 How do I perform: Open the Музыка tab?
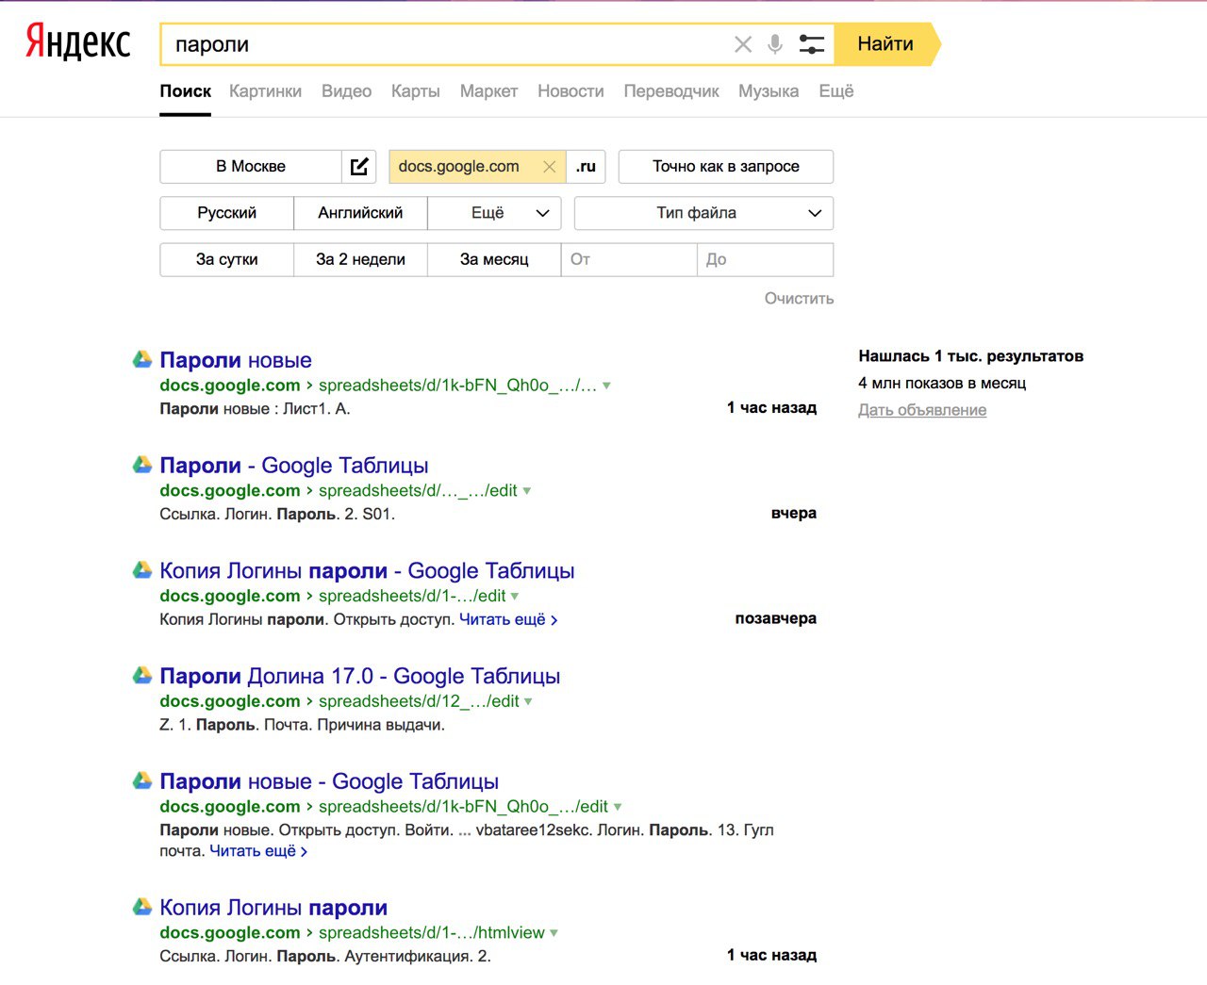point(769,91)
